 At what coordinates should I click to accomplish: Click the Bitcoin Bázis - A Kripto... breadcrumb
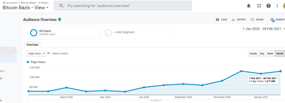[35, 3]
